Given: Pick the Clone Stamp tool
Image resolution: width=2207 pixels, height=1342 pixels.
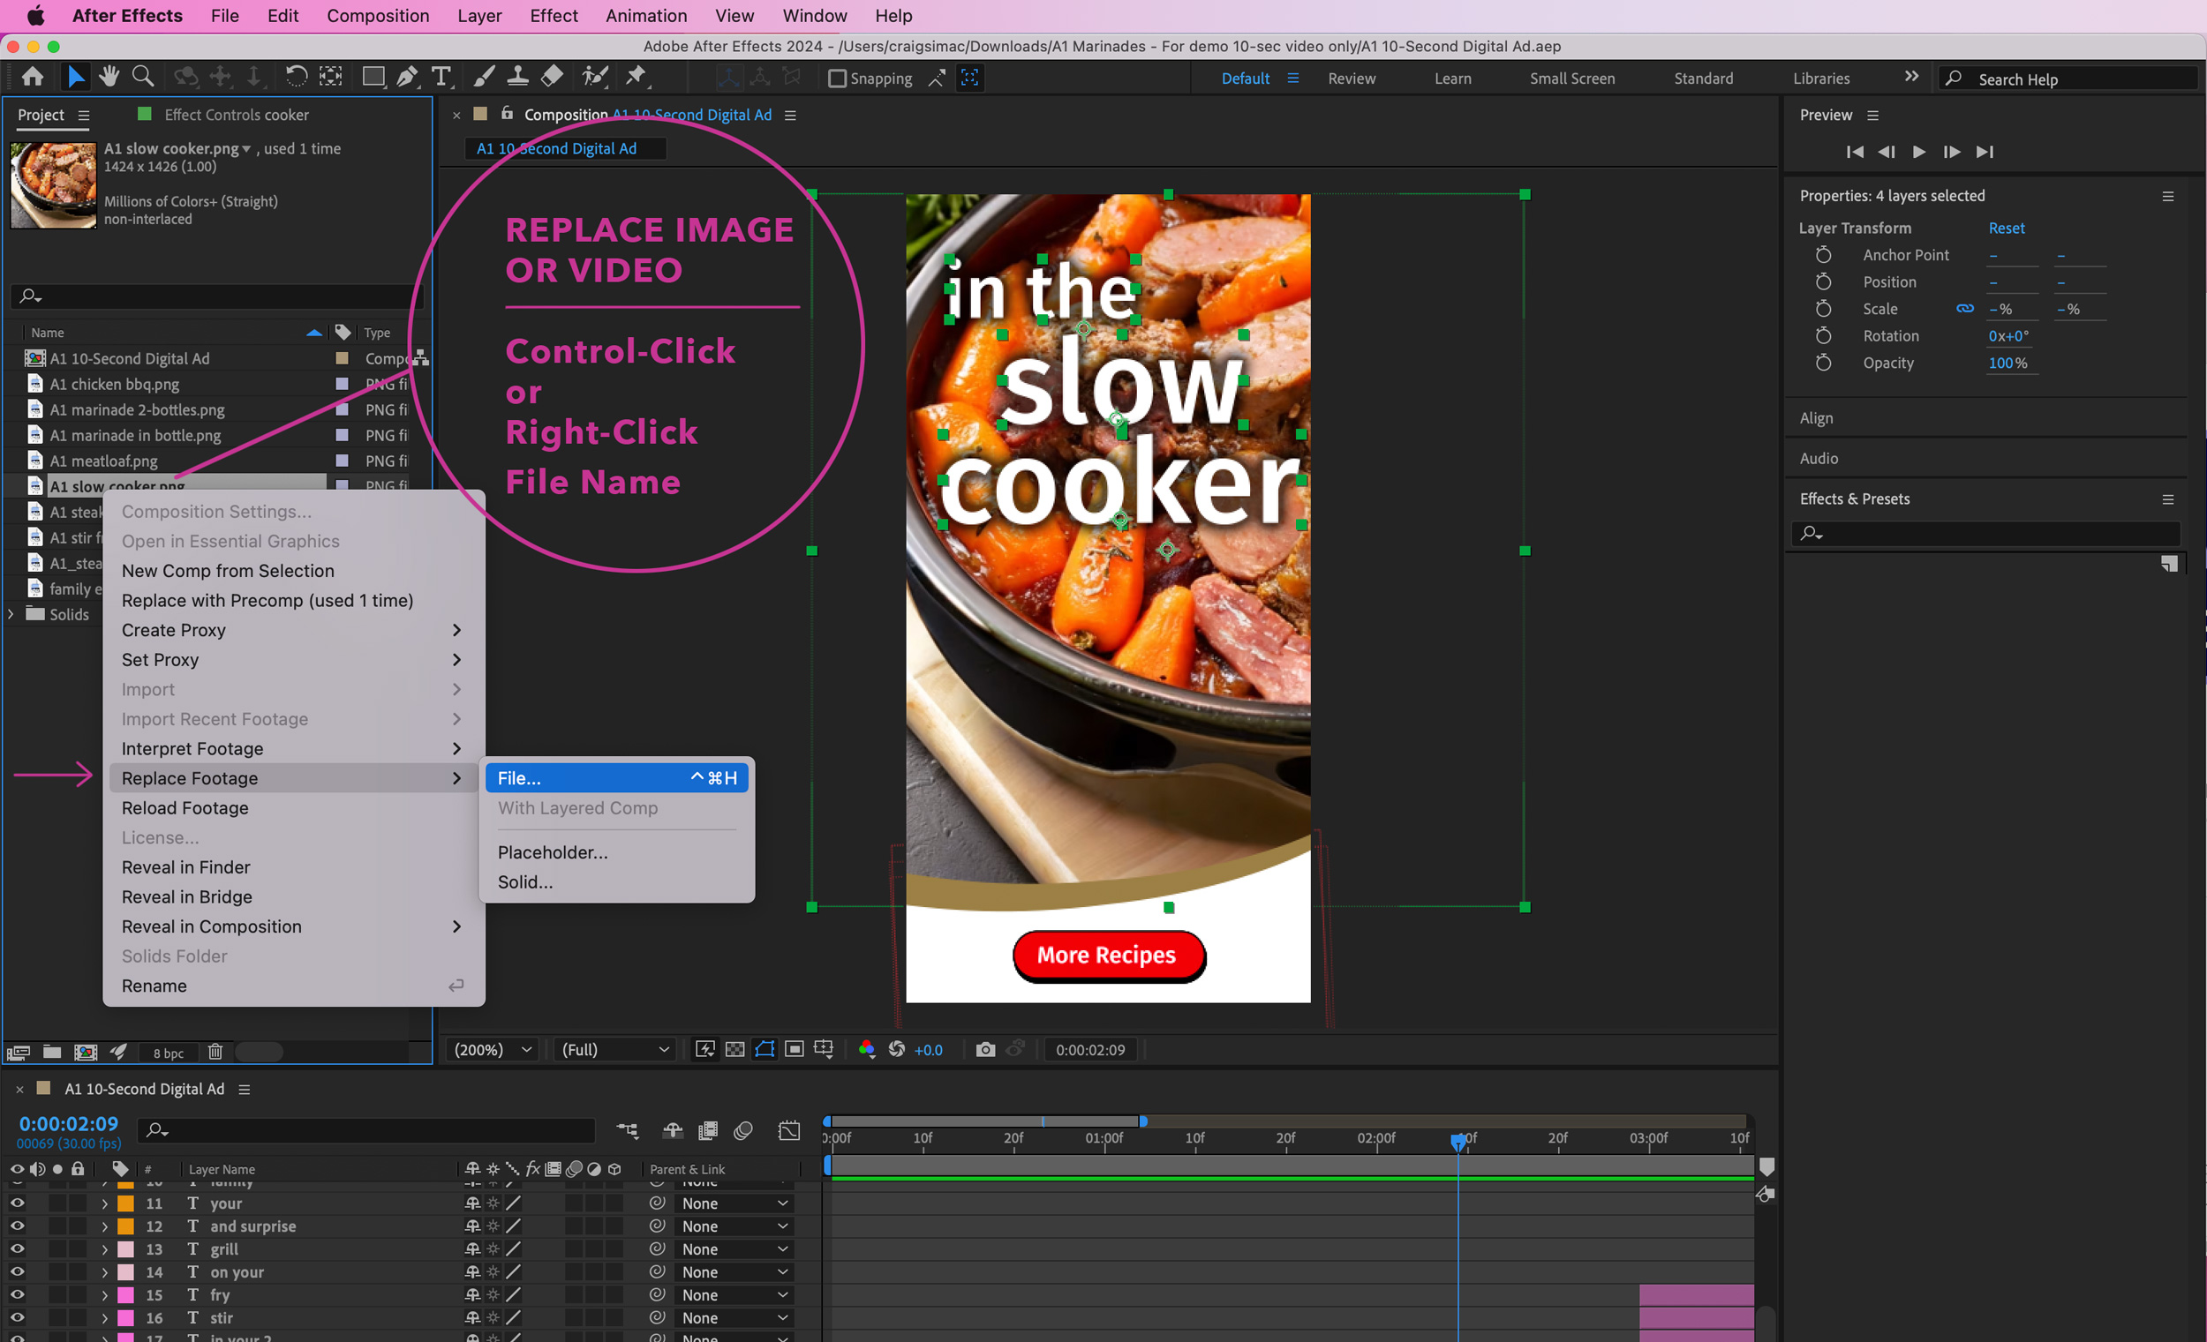Looking at the screenshot, I should [517, 76].
